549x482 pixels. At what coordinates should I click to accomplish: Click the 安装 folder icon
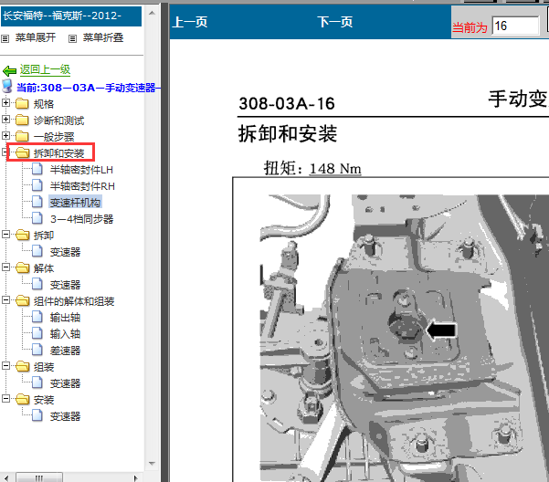[x=23, y=400]
